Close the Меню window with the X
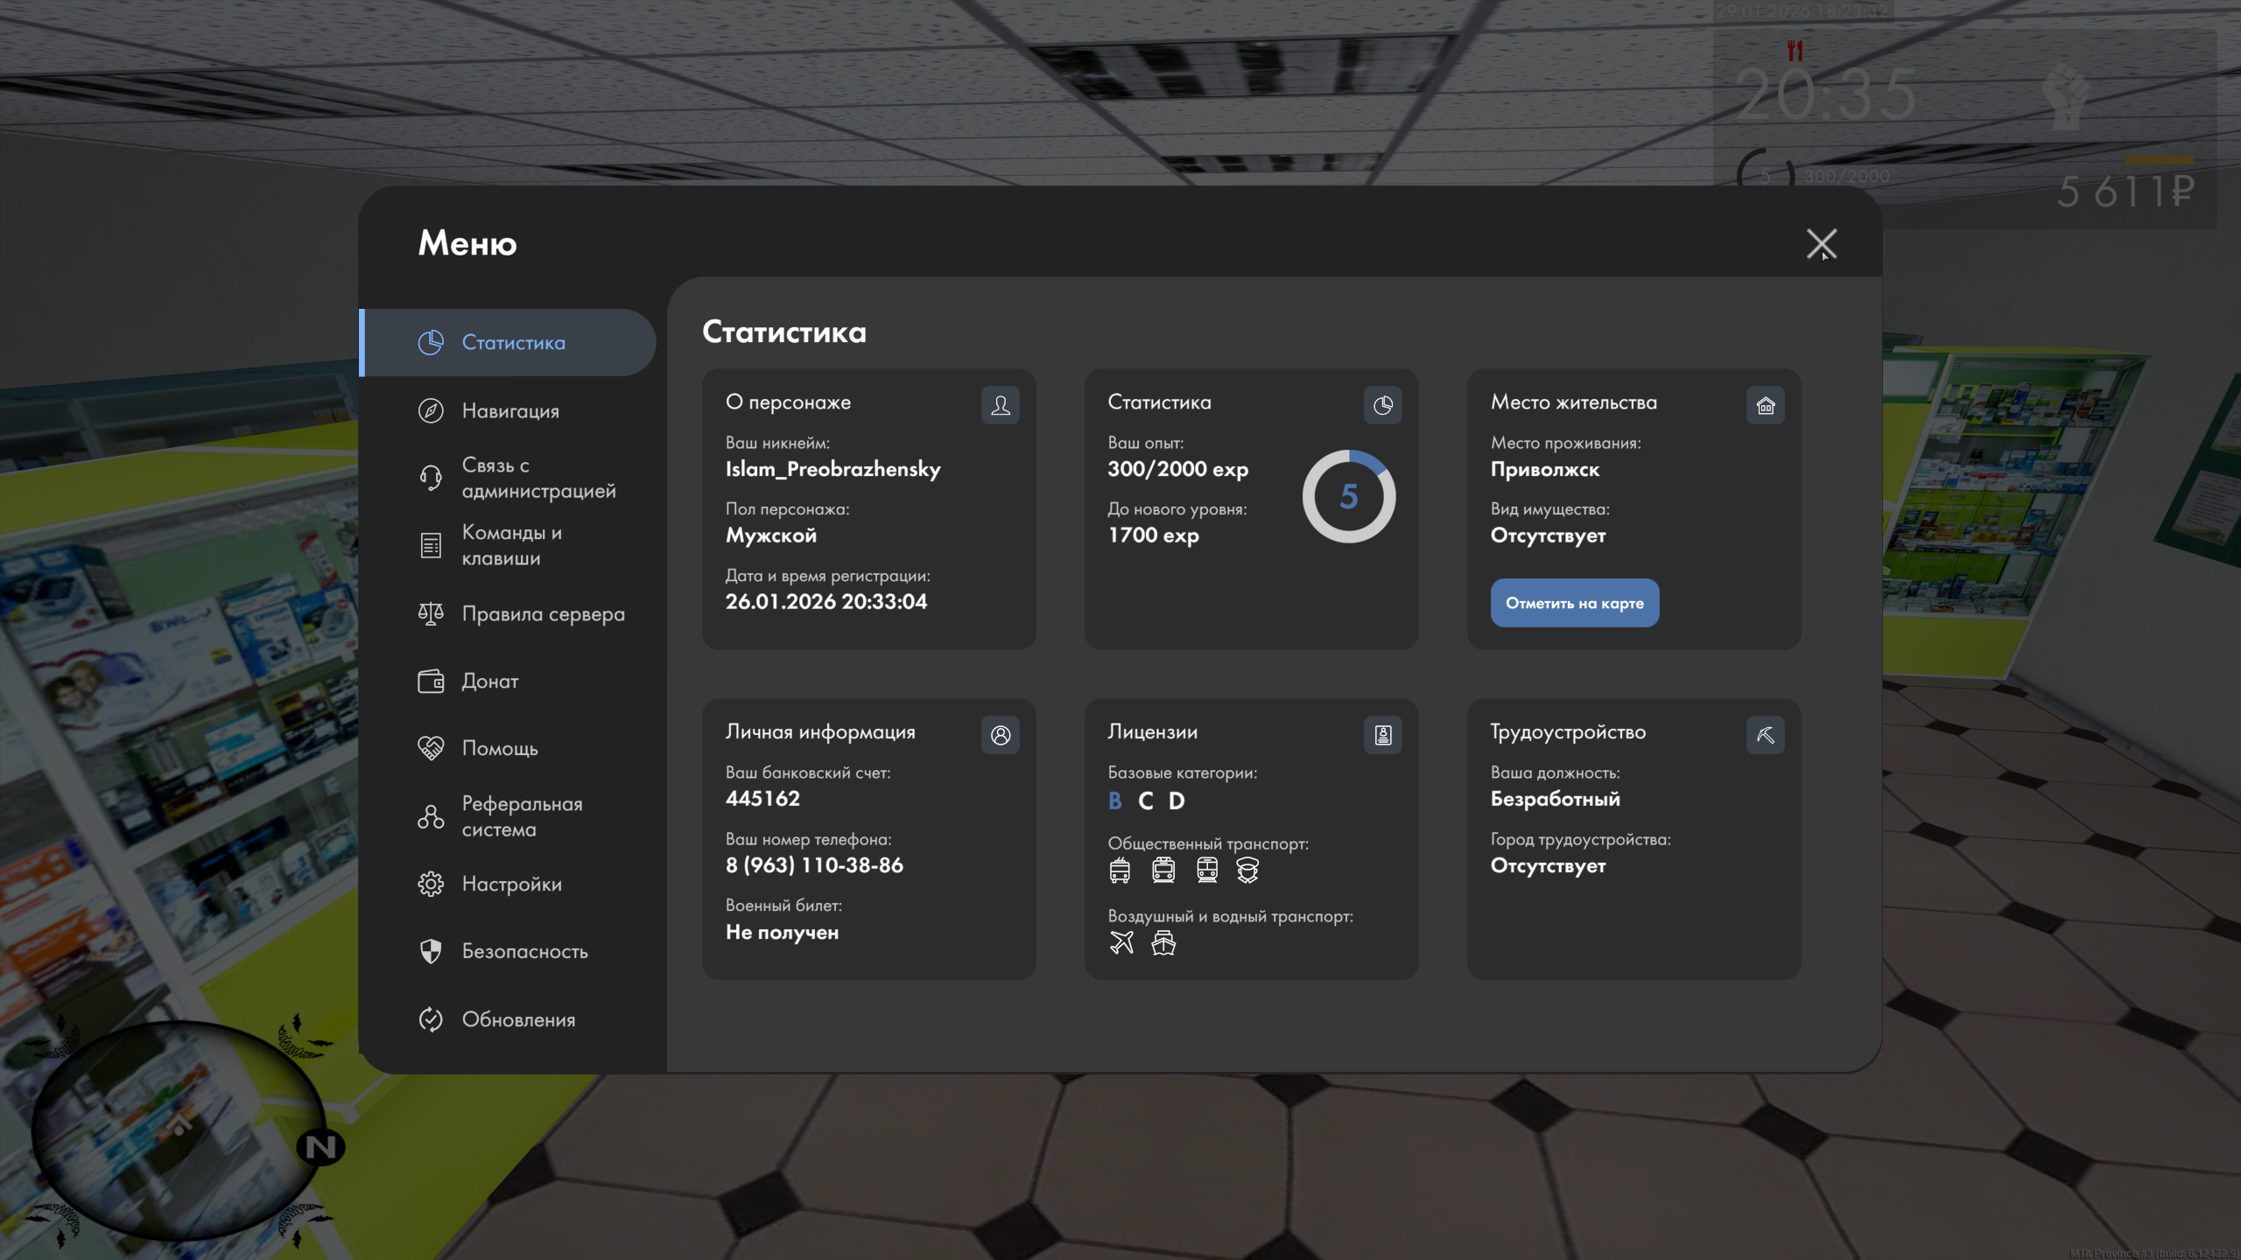Viewport: 2241px width, 1260px height. point(1822,244)
